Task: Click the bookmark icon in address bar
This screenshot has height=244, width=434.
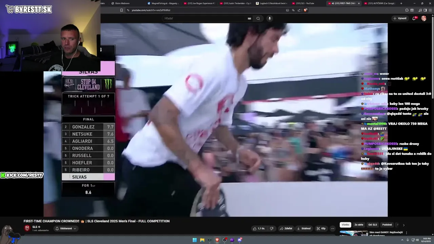Action: tap(121, 10)
